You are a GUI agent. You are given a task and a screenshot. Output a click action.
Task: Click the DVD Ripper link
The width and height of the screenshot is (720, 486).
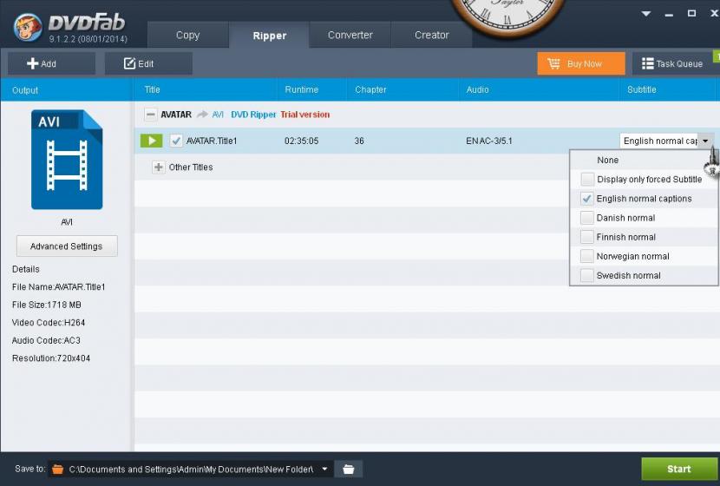(253, 115)
